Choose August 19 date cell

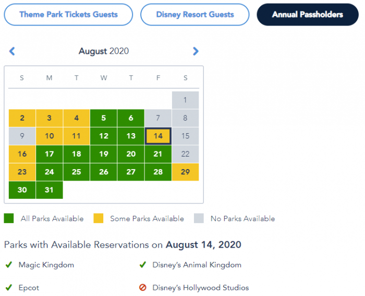tap(104, 154)
